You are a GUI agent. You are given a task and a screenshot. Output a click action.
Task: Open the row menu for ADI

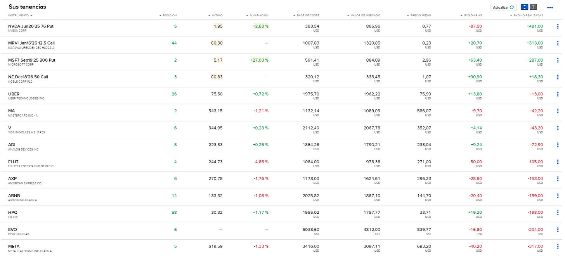pyautogui.click(x=558, y=145)
